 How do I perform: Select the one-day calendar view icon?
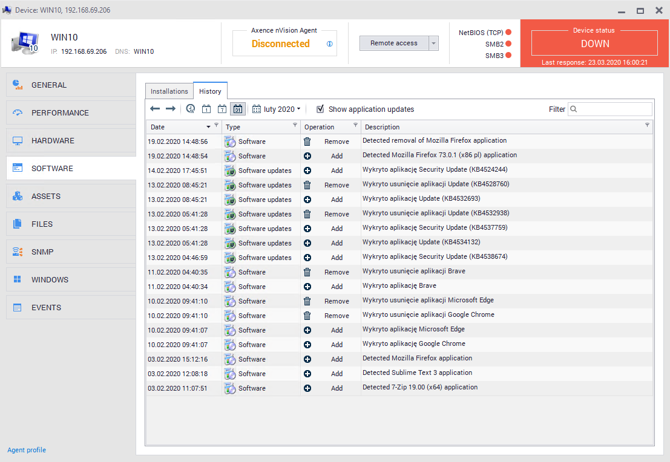click(206, 109)
